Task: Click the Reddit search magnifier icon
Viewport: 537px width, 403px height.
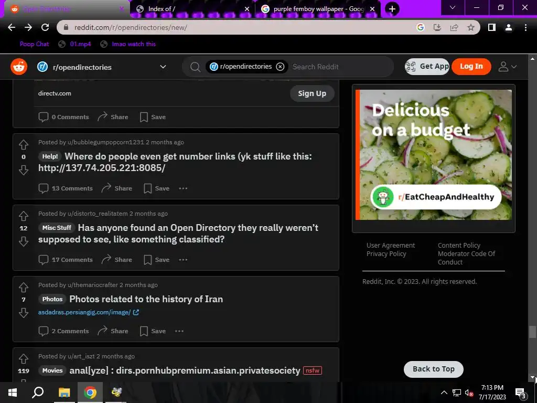Action: (x=195, y=67)
